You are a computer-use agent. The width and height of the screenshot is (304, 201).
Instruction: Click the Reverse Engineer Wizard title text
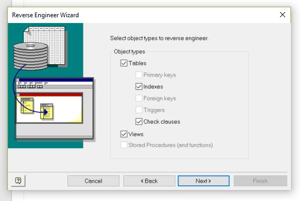tap(45, 15)
